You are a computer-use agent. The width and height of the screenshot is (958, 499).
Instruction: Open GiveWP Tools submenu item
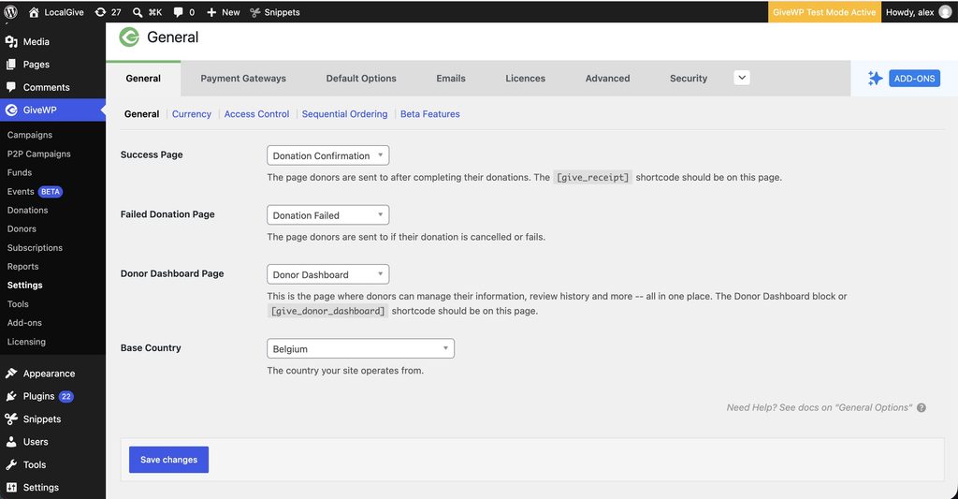(19, 304)
